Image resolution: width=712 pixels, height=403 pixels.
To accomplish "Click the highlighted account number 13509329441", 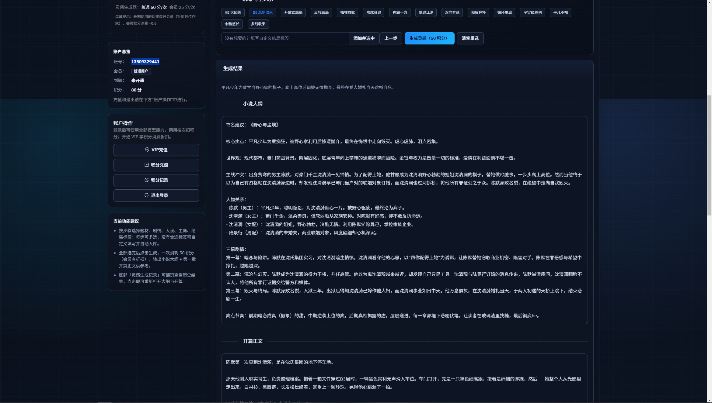I will pos(145,62).
